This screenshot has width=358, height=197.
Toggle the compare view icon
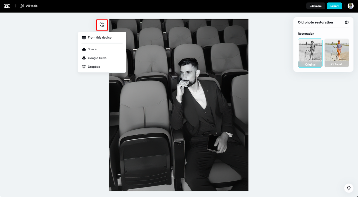point(347,22)
